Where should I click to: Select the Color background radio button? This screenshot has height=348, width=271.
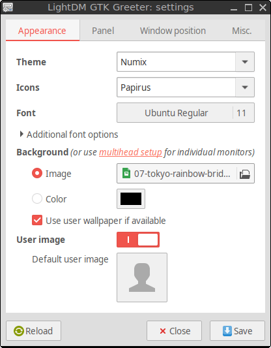(37, 198)
